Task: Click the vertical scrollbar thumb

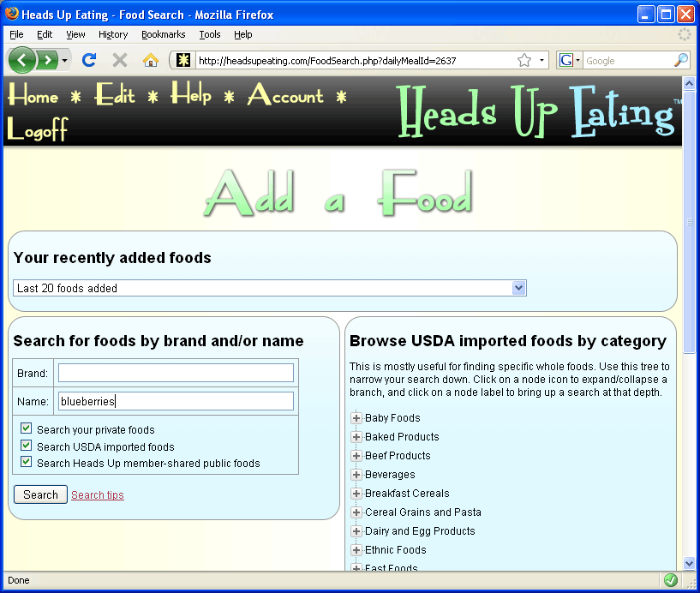Action: pyautogui.click(x=689, y=222)
